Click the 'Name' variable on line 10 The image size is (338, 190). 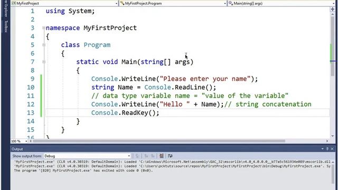click(125, 87)
